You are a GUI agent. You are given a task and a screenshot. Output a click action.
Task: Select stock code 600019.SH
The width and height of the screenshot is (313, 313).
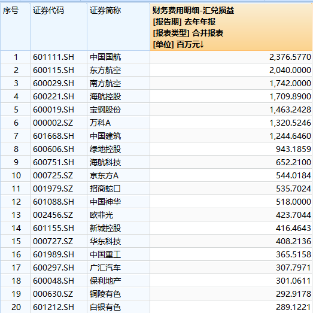(53, 110)
